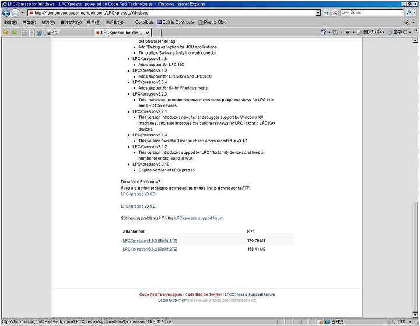Expand the address bar history dropdown
The image size is (420, 326).
[318, 13]
